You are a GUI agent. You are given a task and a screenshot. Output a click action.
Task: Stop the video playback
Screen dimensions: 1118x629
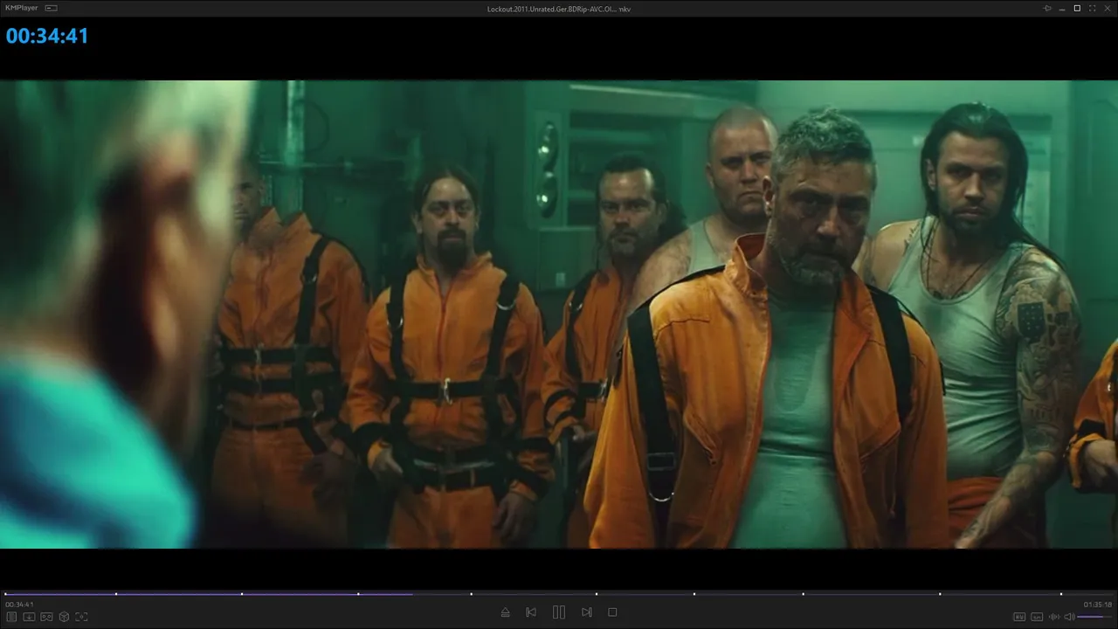coord(612,612)
